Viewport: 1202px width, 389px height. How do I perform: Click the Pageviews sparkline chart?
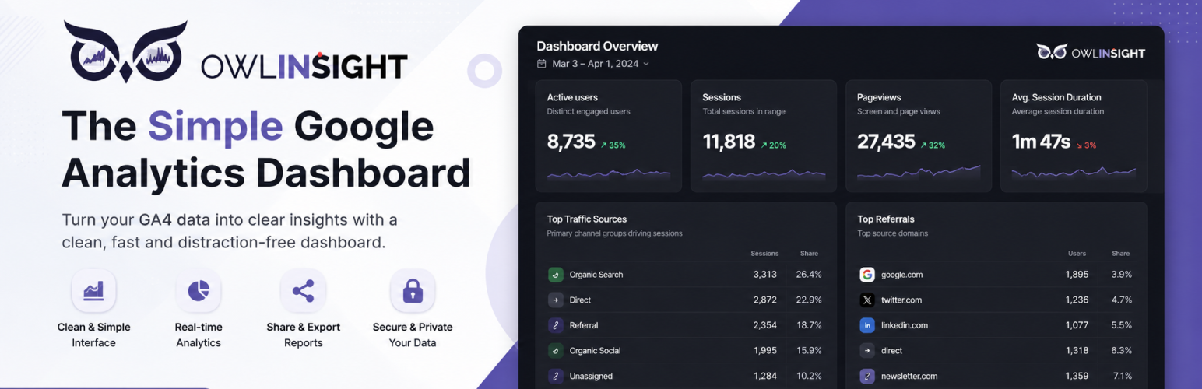919,173
